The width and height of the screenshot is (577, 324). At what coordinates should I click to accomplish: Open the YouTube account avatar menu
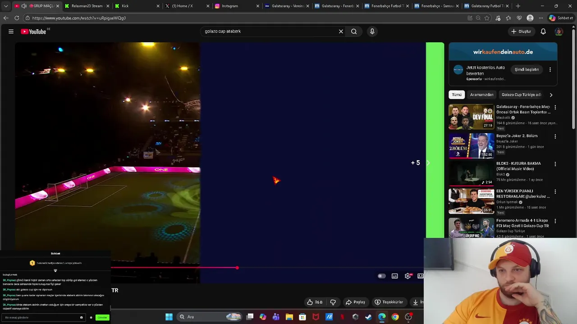[559, 31]
